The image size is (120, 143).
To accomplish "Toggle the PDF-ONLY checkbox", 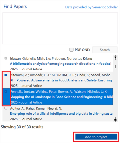I will (x=71, y=50).
